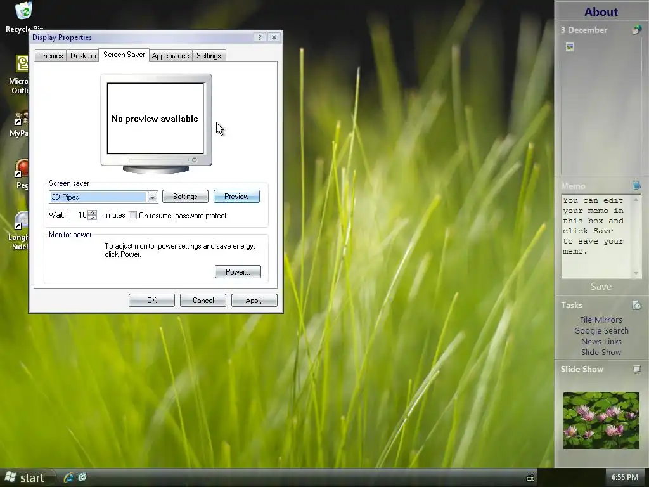Image resolution: width=649 pixels, height=487 pixels.
Task: Save the memo in sidebar
Action: pos(601,287)
